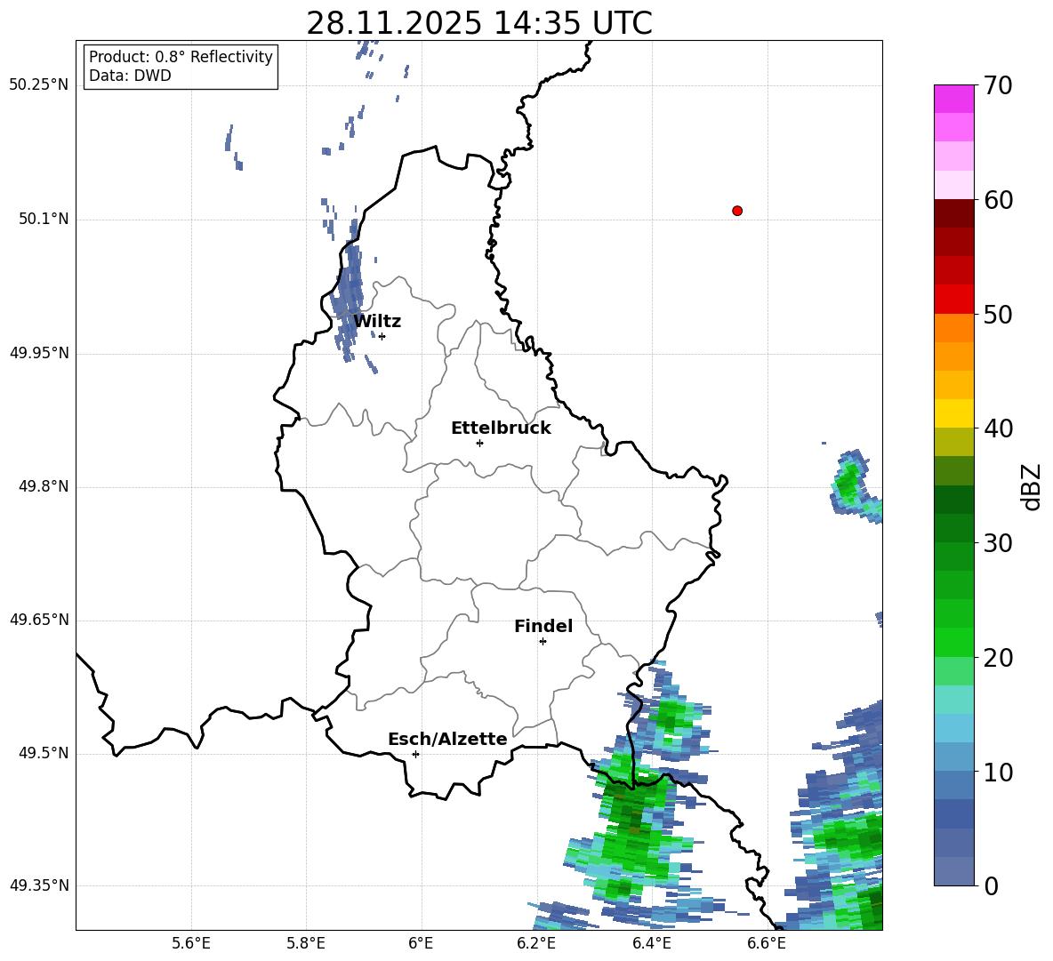Viewport: 1053px width, 961px height.
Task: Click the dBZ colorbar label
Action: pyautogui.click(x=1033, y=486)
